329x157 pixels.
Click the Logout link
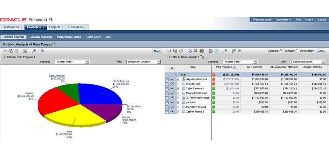pos(322,20)
